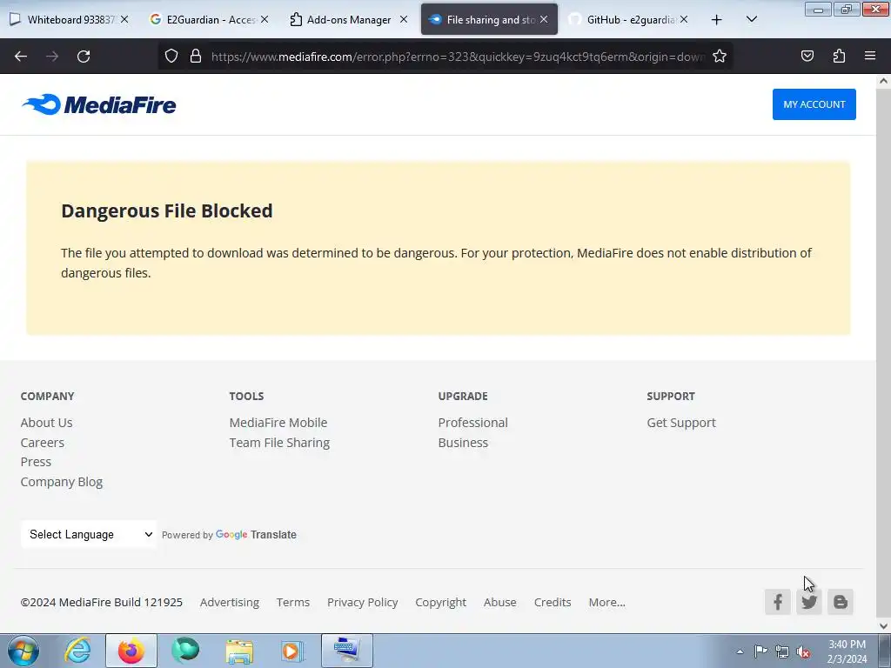Switch to the Add-ons Manager tab
This screenshot has width=891, height=668.
tap(349, 19)
